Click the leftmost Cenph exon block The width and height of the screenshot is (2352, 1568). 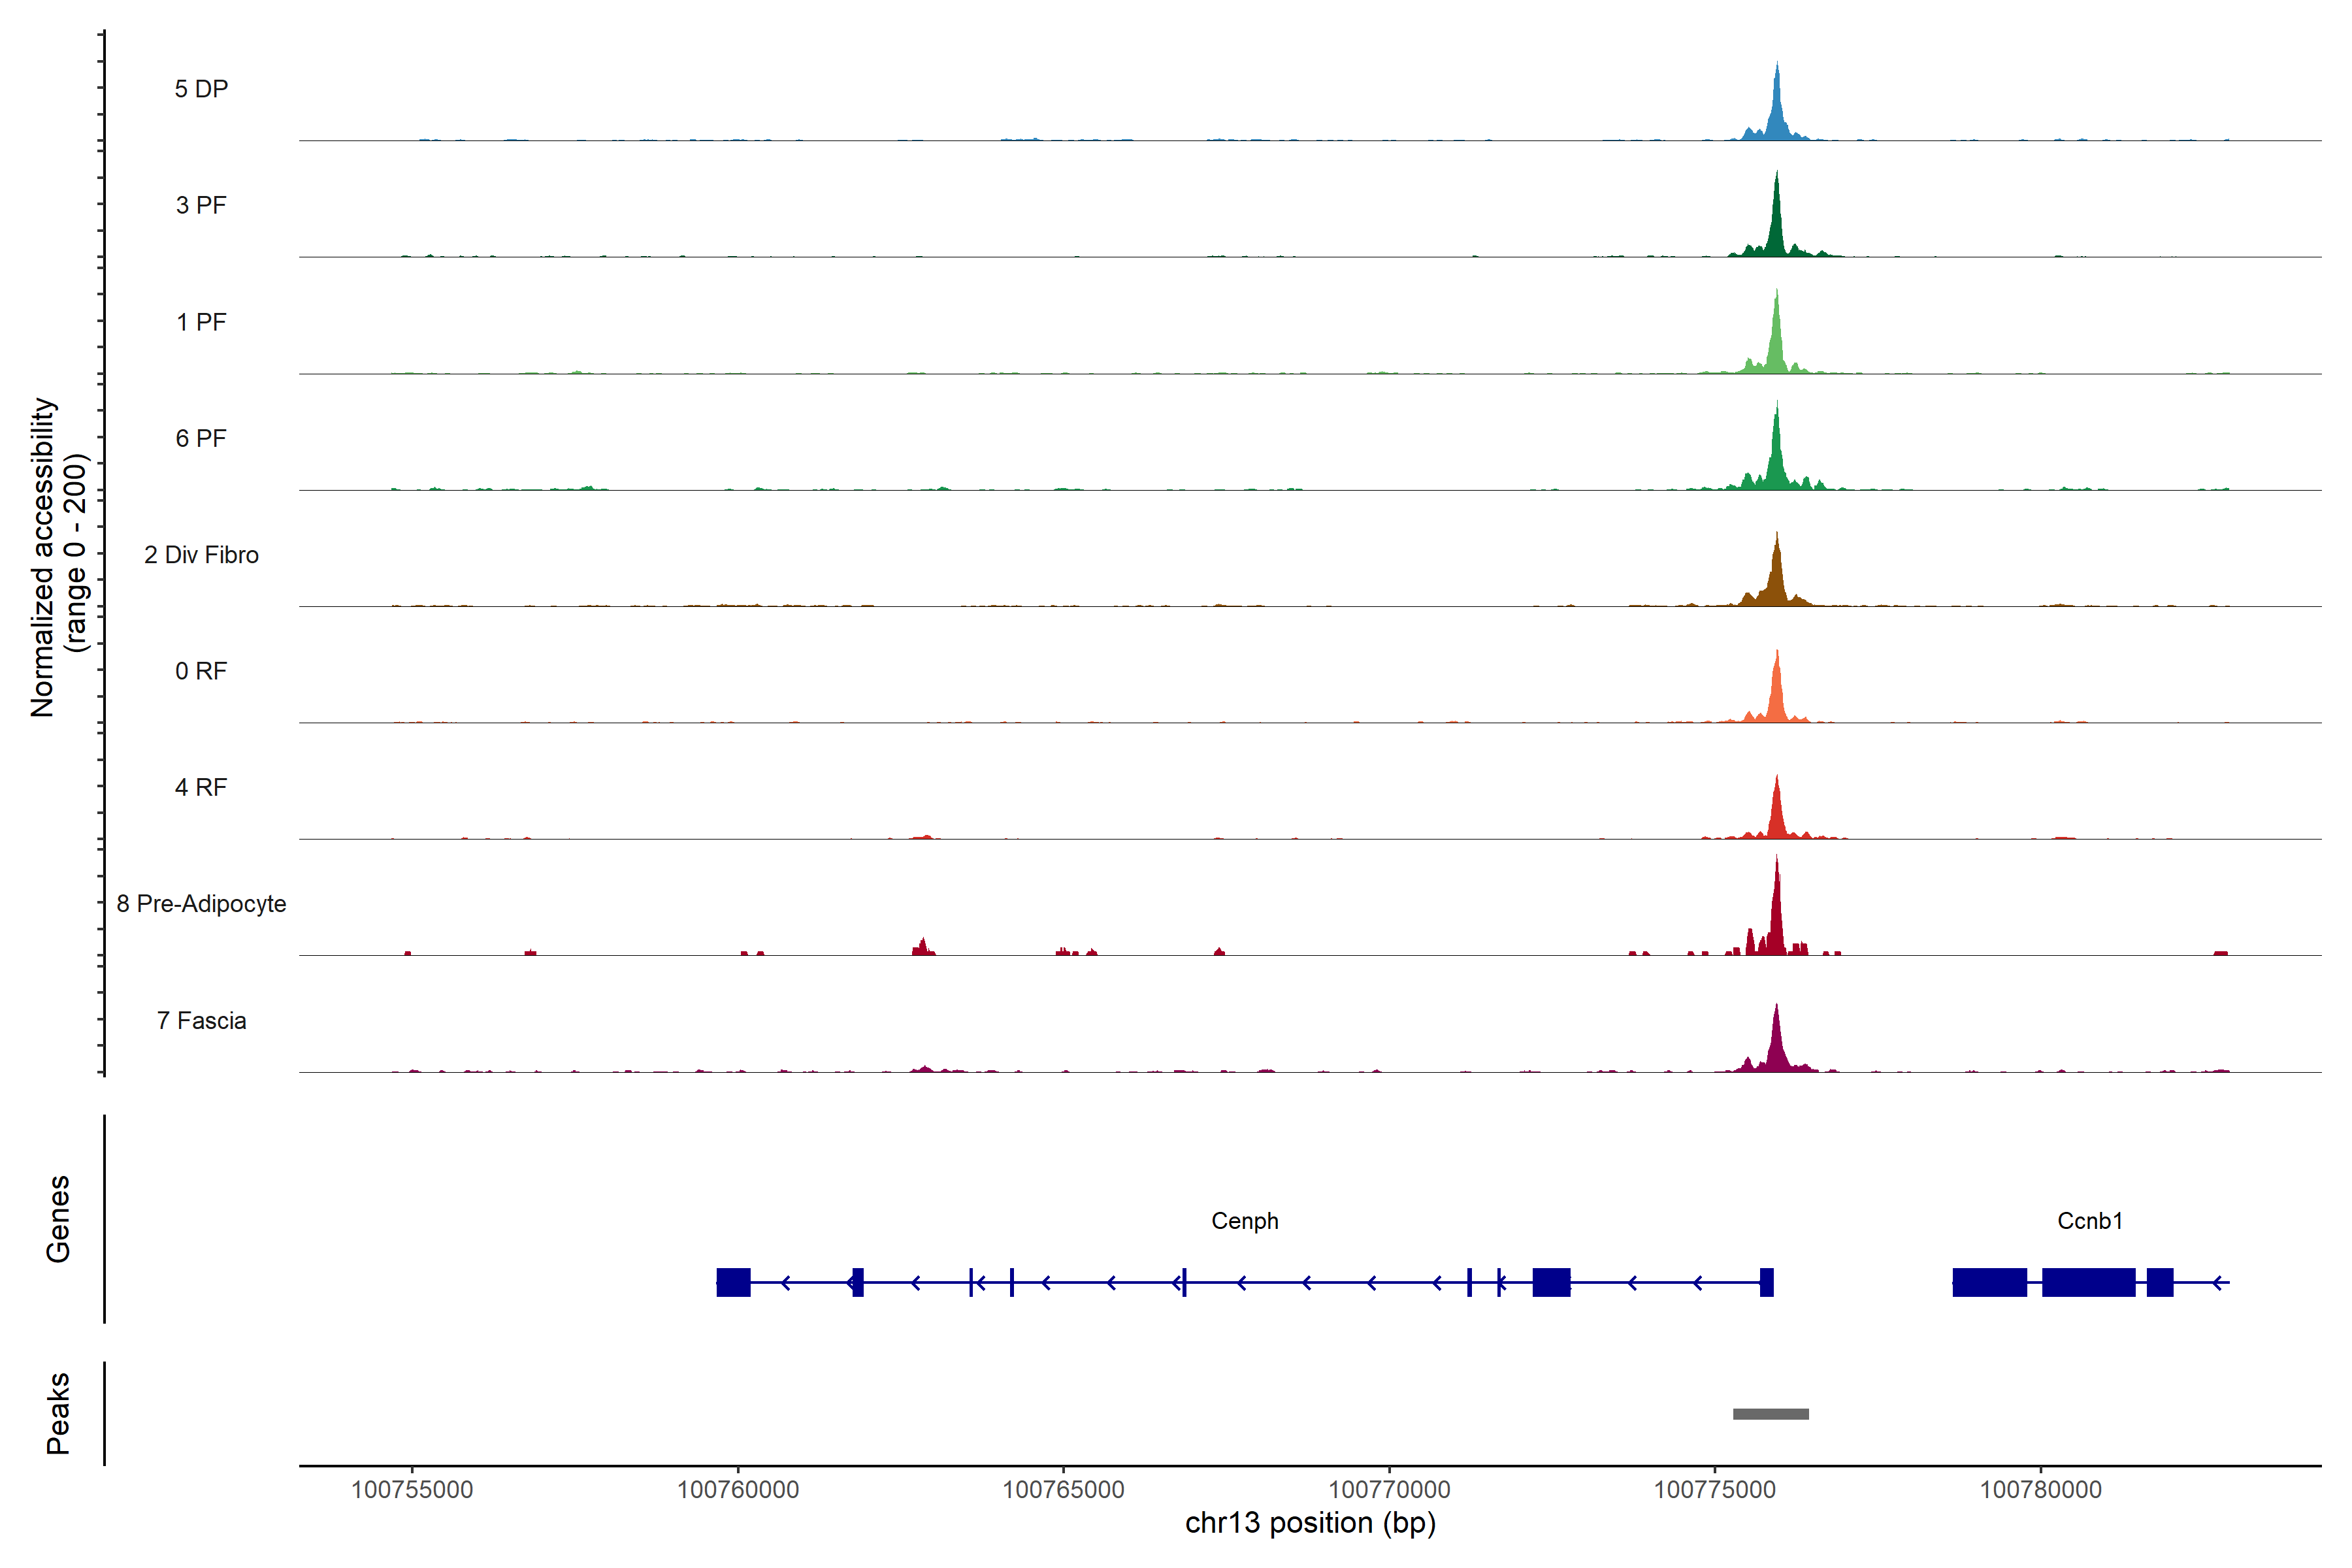pyautogui.click(x=733, y=1281)
